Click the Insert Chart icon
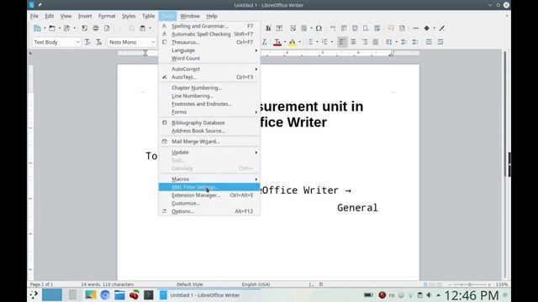The height and width of the screenshot is (302, 538). point(268,29)
